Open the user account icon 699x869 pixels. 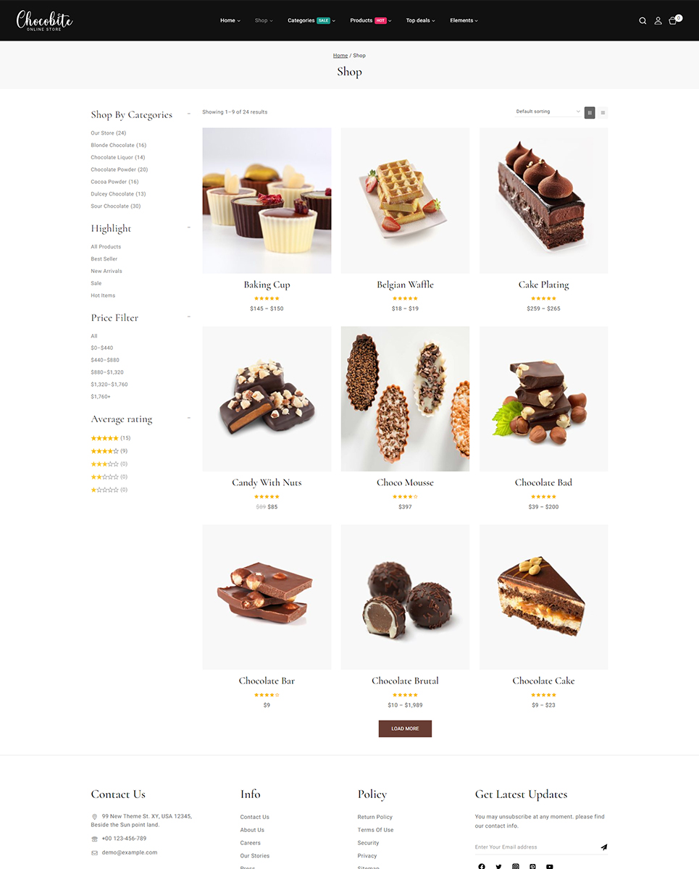[658, 21]
